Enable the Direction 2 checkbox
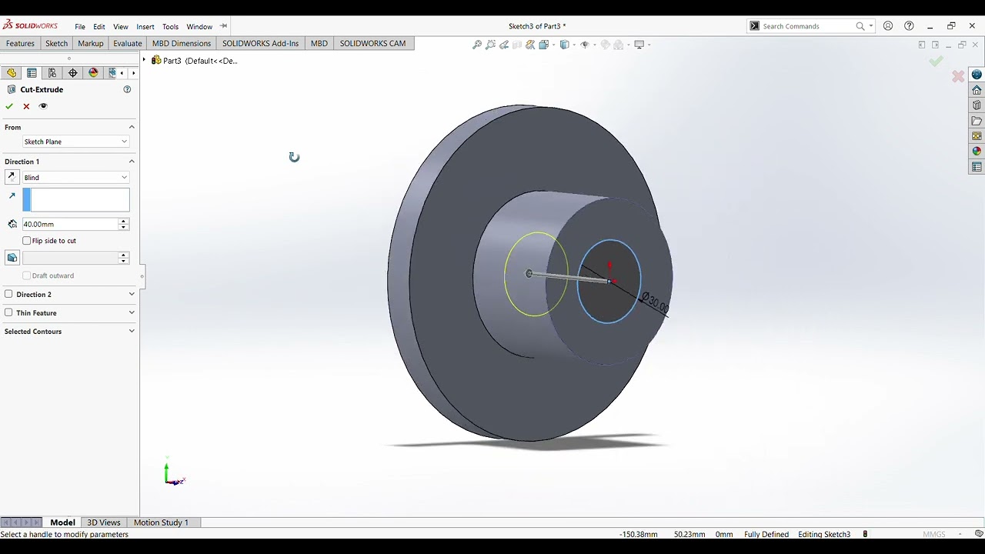The height and width of the screenshot is (554, 985). click(8, 294)
